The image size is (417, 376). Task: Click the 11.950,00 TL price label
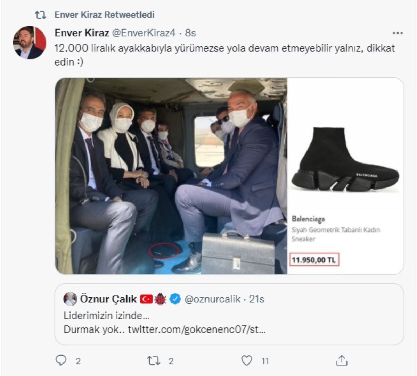(314, 260)
